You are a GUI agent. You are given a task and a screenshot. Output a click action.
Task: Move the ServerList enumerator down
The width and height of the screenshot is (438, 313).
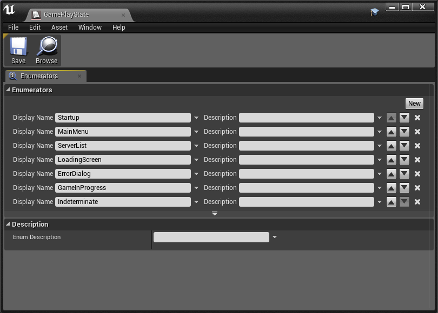[404, 146]
